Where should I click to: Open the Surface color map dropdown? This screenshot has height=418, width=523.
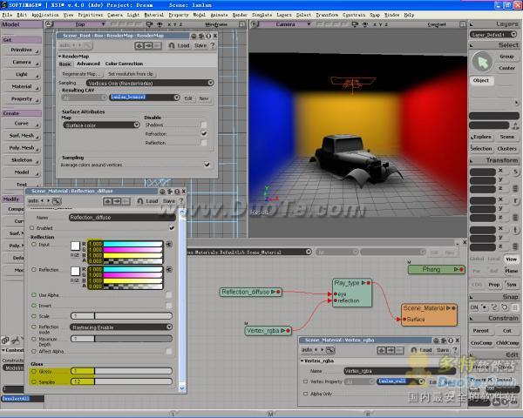click(x=101, y=125)
